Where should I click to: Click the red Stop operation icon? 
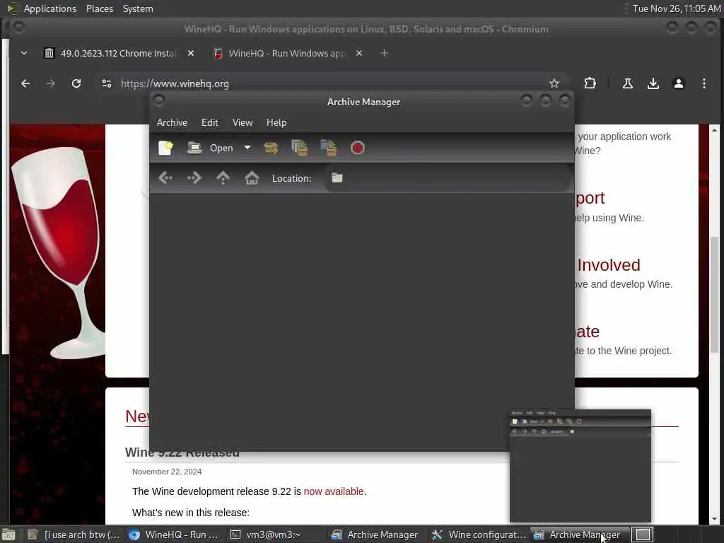[357, 148]
